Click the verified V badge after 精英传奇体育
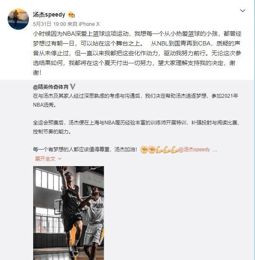This screenshot has width=255, height=260. pyautogui.click(x=73, y=87)
